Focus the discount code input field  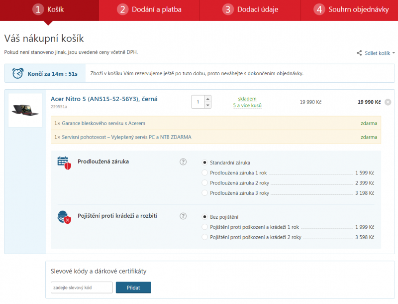[82, 288]
